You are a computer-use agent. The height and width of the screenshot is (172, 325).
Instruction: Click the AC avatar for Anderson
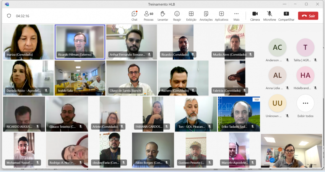pos(277,47)
